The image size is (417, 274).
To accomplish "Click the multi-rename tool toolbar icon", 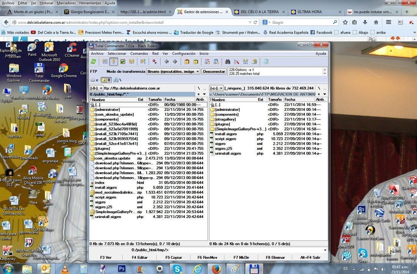I will pos(237,62).
